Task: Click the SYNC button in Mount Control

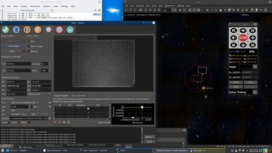Action: [x=250, y=82]
